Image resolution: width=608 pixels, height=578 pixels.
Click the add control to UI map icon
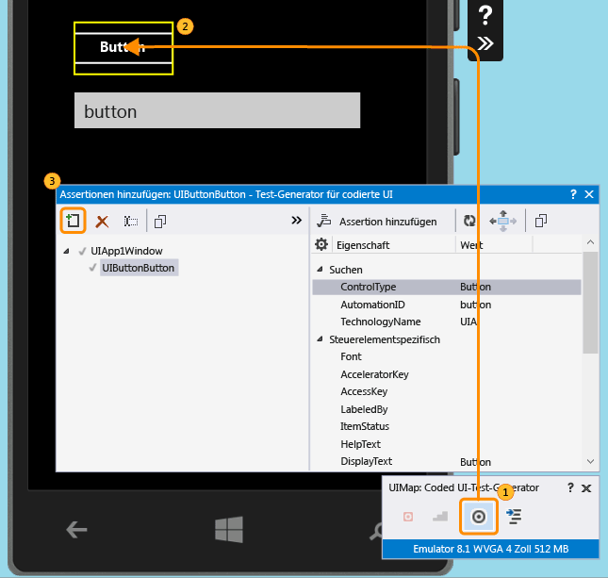[x=73, y=221]
